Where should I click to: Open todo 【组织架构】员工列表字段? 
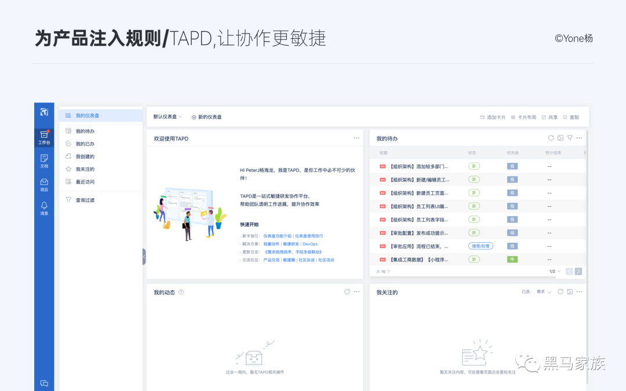point(419,220)
